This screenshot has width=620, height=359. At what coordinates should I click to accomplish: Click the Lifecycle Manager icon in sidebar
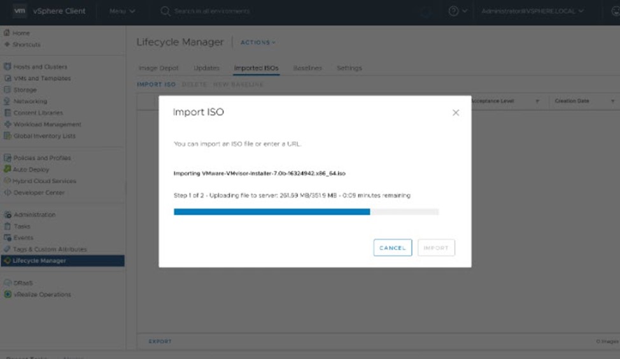pos(7,260)
